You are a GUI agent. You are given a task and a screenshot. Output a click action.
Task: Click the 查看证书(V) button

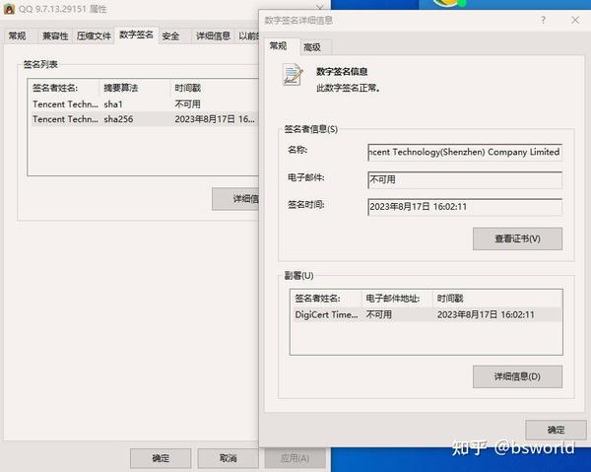(x=517, y=238)
